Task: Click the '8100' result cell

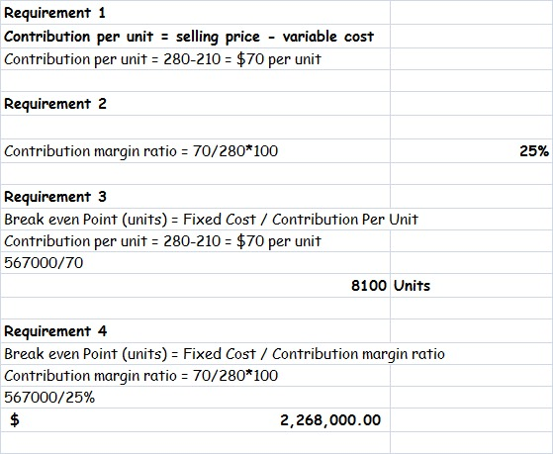Action: point(195,286)
